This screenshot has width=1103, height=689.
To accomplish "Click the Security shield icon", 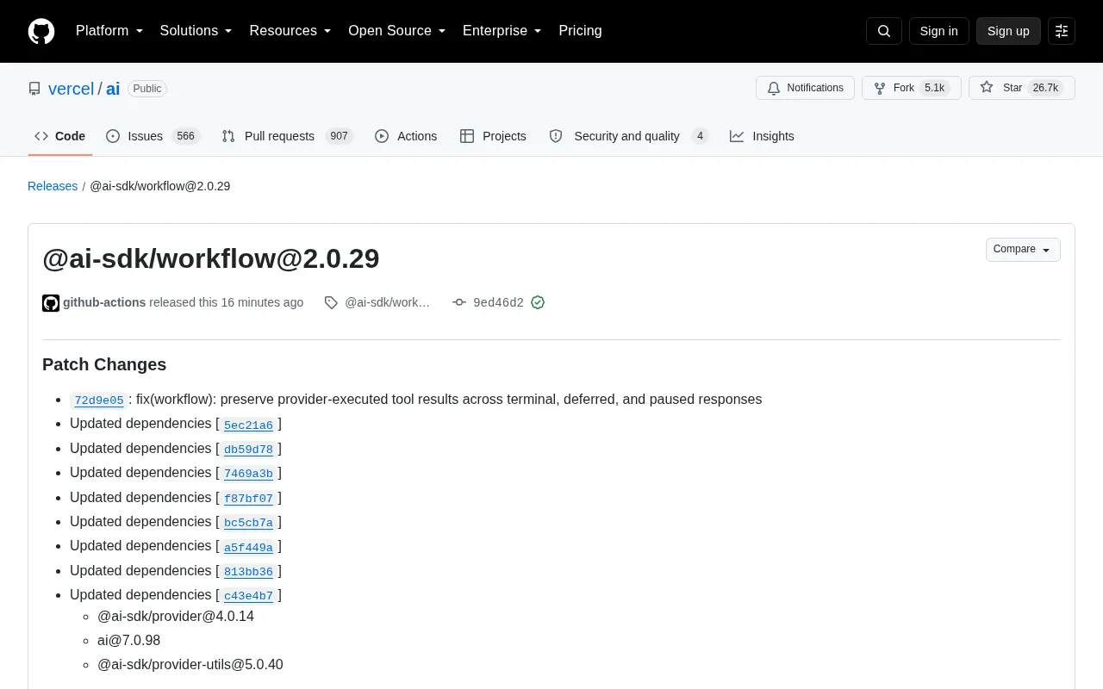I will pyautogui.click(x=556, y=136).
